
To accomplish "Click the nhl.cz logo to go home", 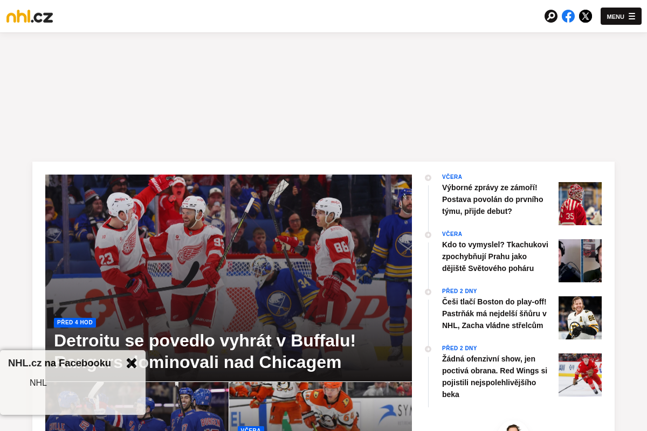I will [x=29, y=16].
